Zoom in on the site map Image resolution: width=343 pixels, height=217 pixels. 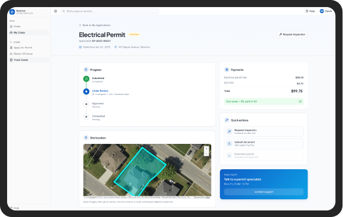(x=206, y=149)
